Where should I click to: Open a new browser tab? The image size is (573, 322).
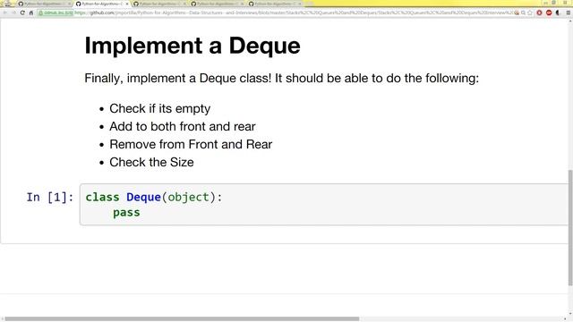(x=310, y=4)
